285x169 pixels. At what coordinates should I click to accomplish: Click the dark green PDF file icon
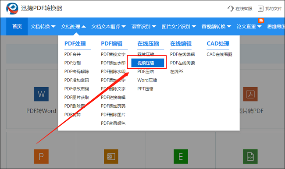pyautogui.click(x=250, y=156)
